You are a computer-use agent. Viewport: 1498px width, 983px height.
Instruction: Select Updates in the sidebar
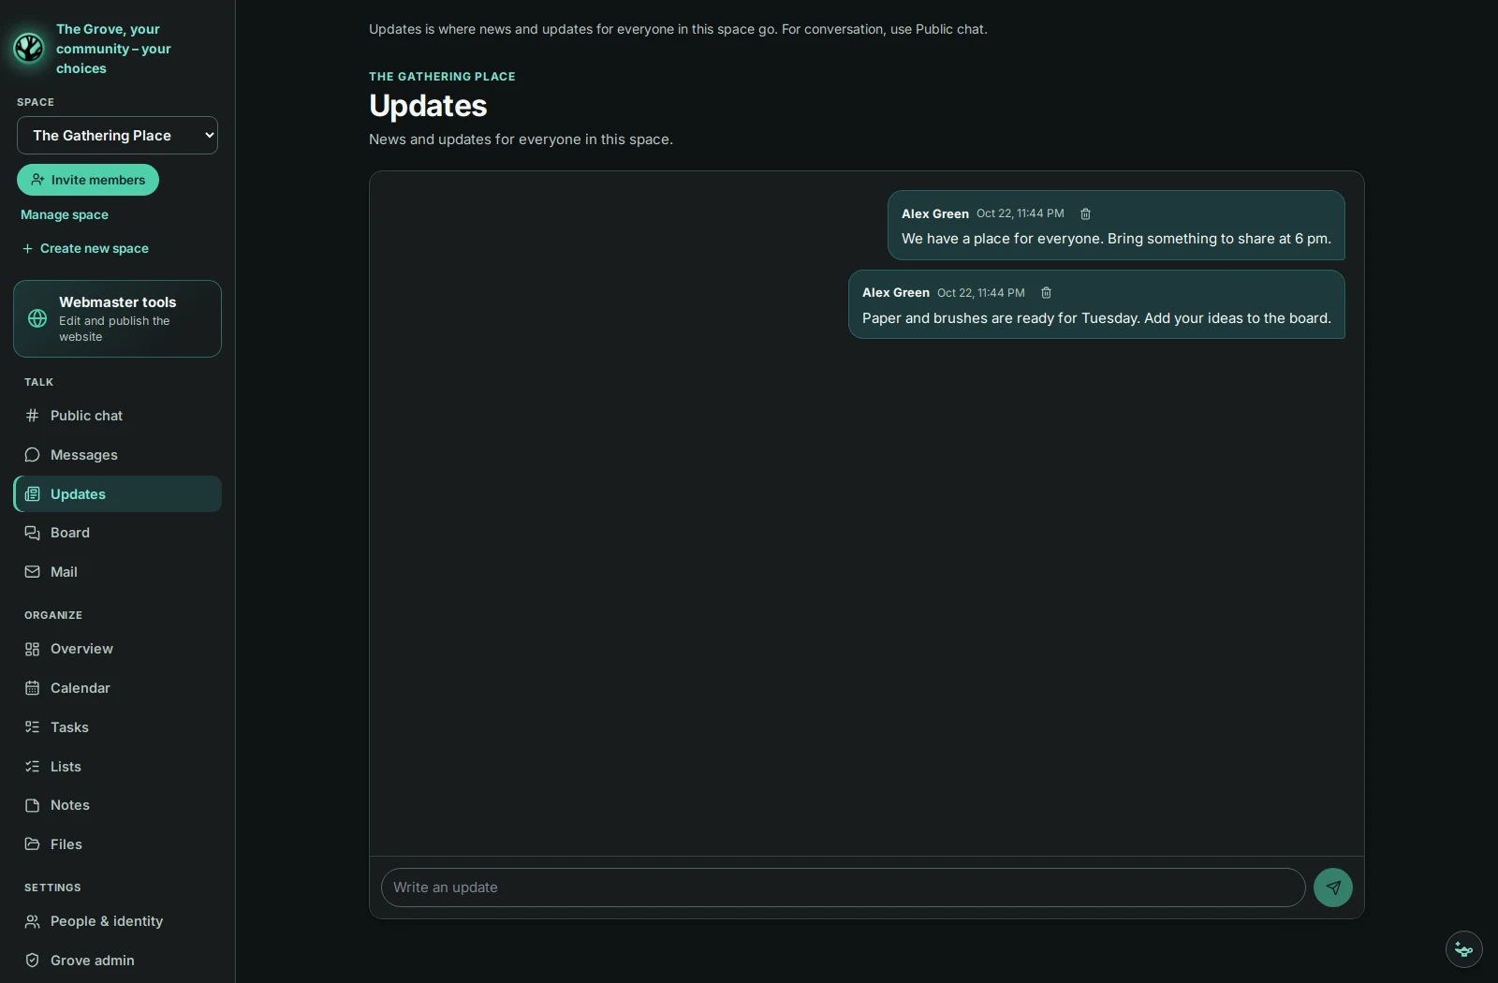(x=117, y=494)
